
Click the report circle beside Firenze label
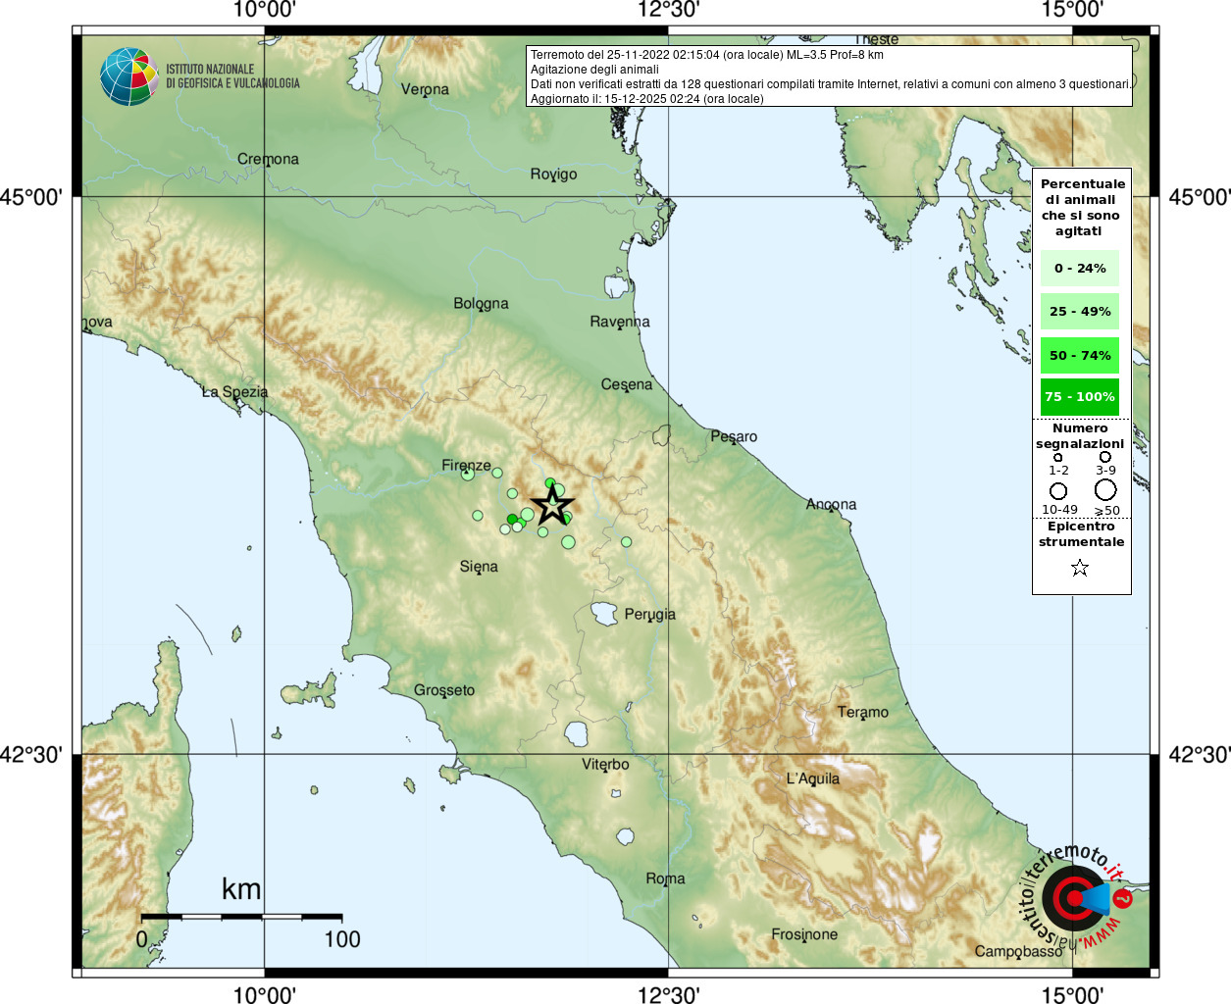click(468, 475)
